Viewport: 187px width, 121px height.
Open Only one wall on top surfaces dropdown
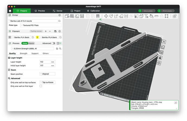47,82
